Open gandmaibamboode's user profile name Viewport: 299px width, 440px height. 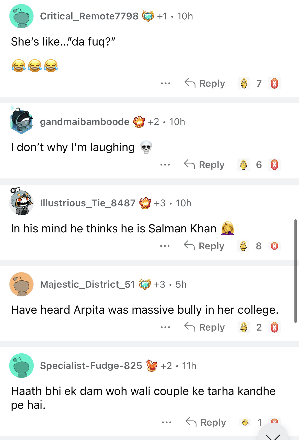point(85,122)
